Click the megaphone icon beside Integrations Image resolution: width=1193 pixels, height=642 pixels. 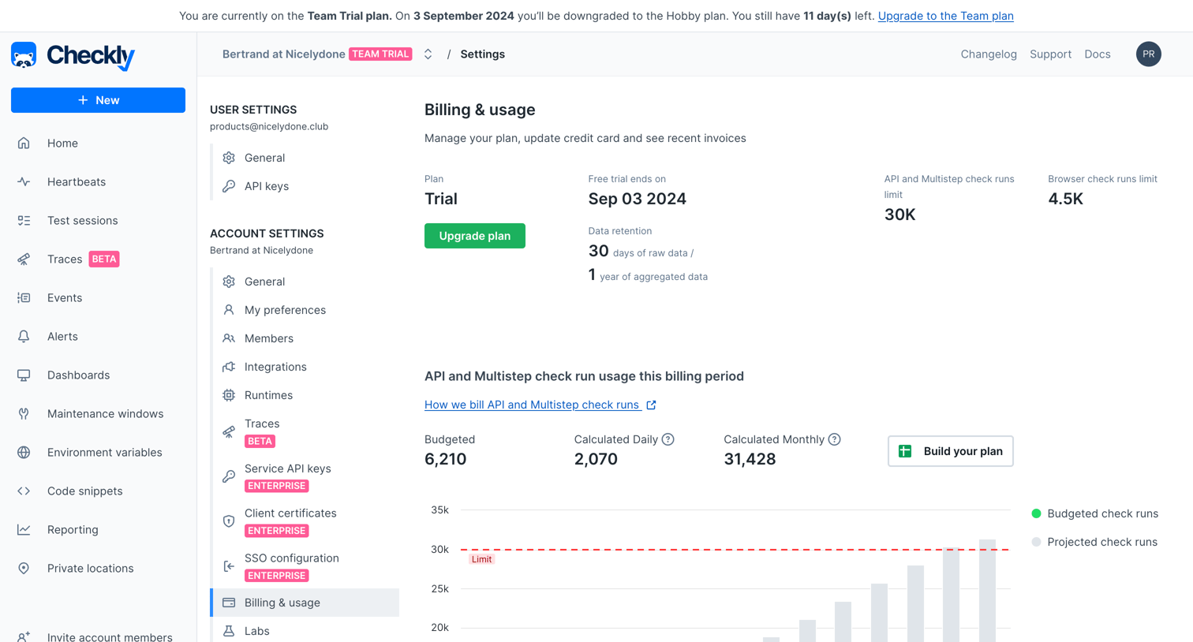coord(229,367)
